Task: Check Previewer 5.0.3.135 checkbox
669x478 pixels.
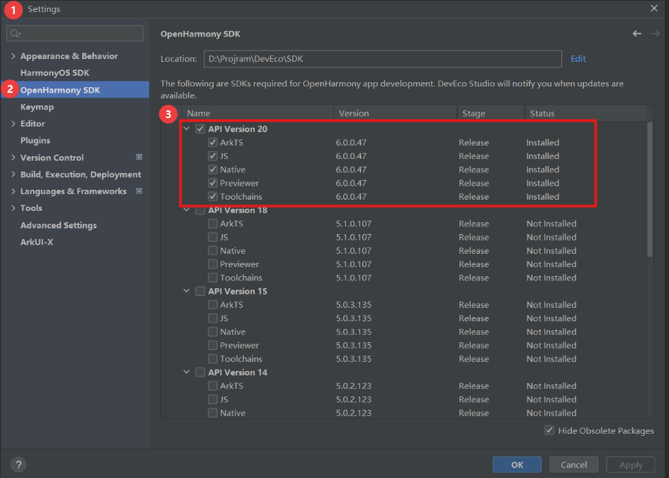Action: click(x=212, y=345)
